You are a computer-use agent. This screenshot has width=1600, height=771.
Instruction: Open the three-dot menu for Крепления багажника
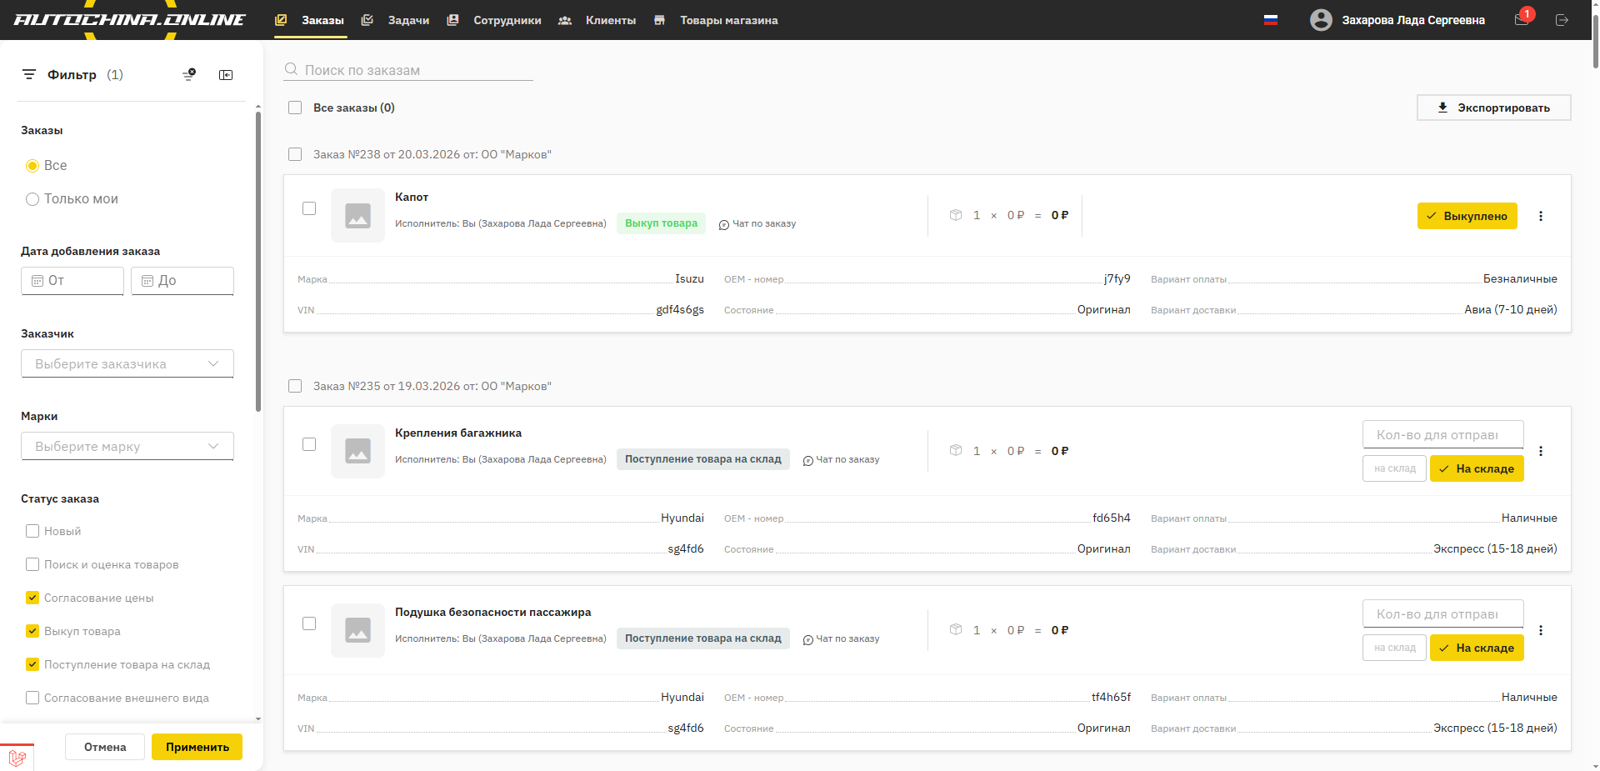[x=1541, y=451]
